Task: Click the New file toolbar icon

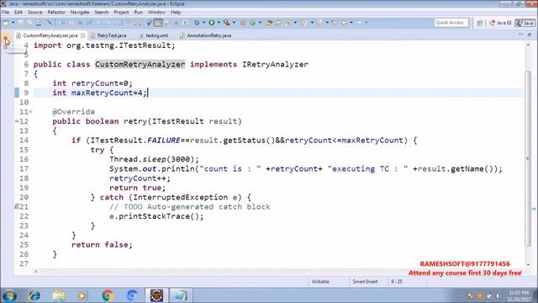Action: tap(6, 23)
